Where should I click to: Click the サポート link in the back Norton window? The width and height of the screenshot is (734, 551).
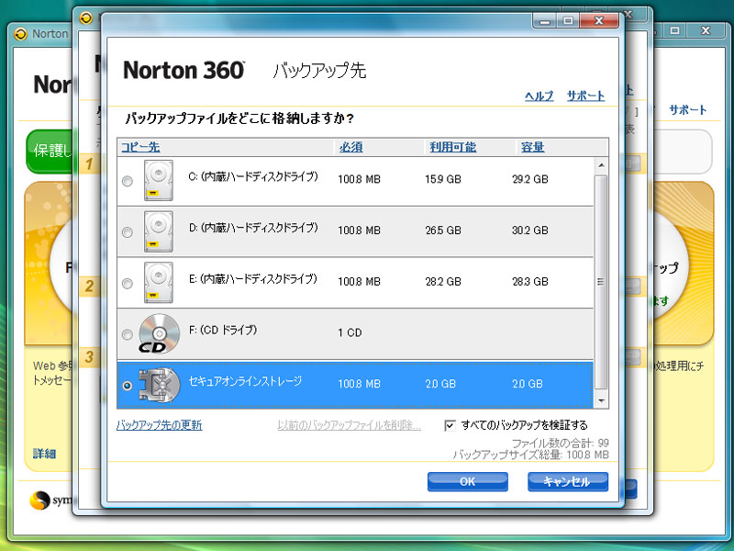[x=687, y=110]
